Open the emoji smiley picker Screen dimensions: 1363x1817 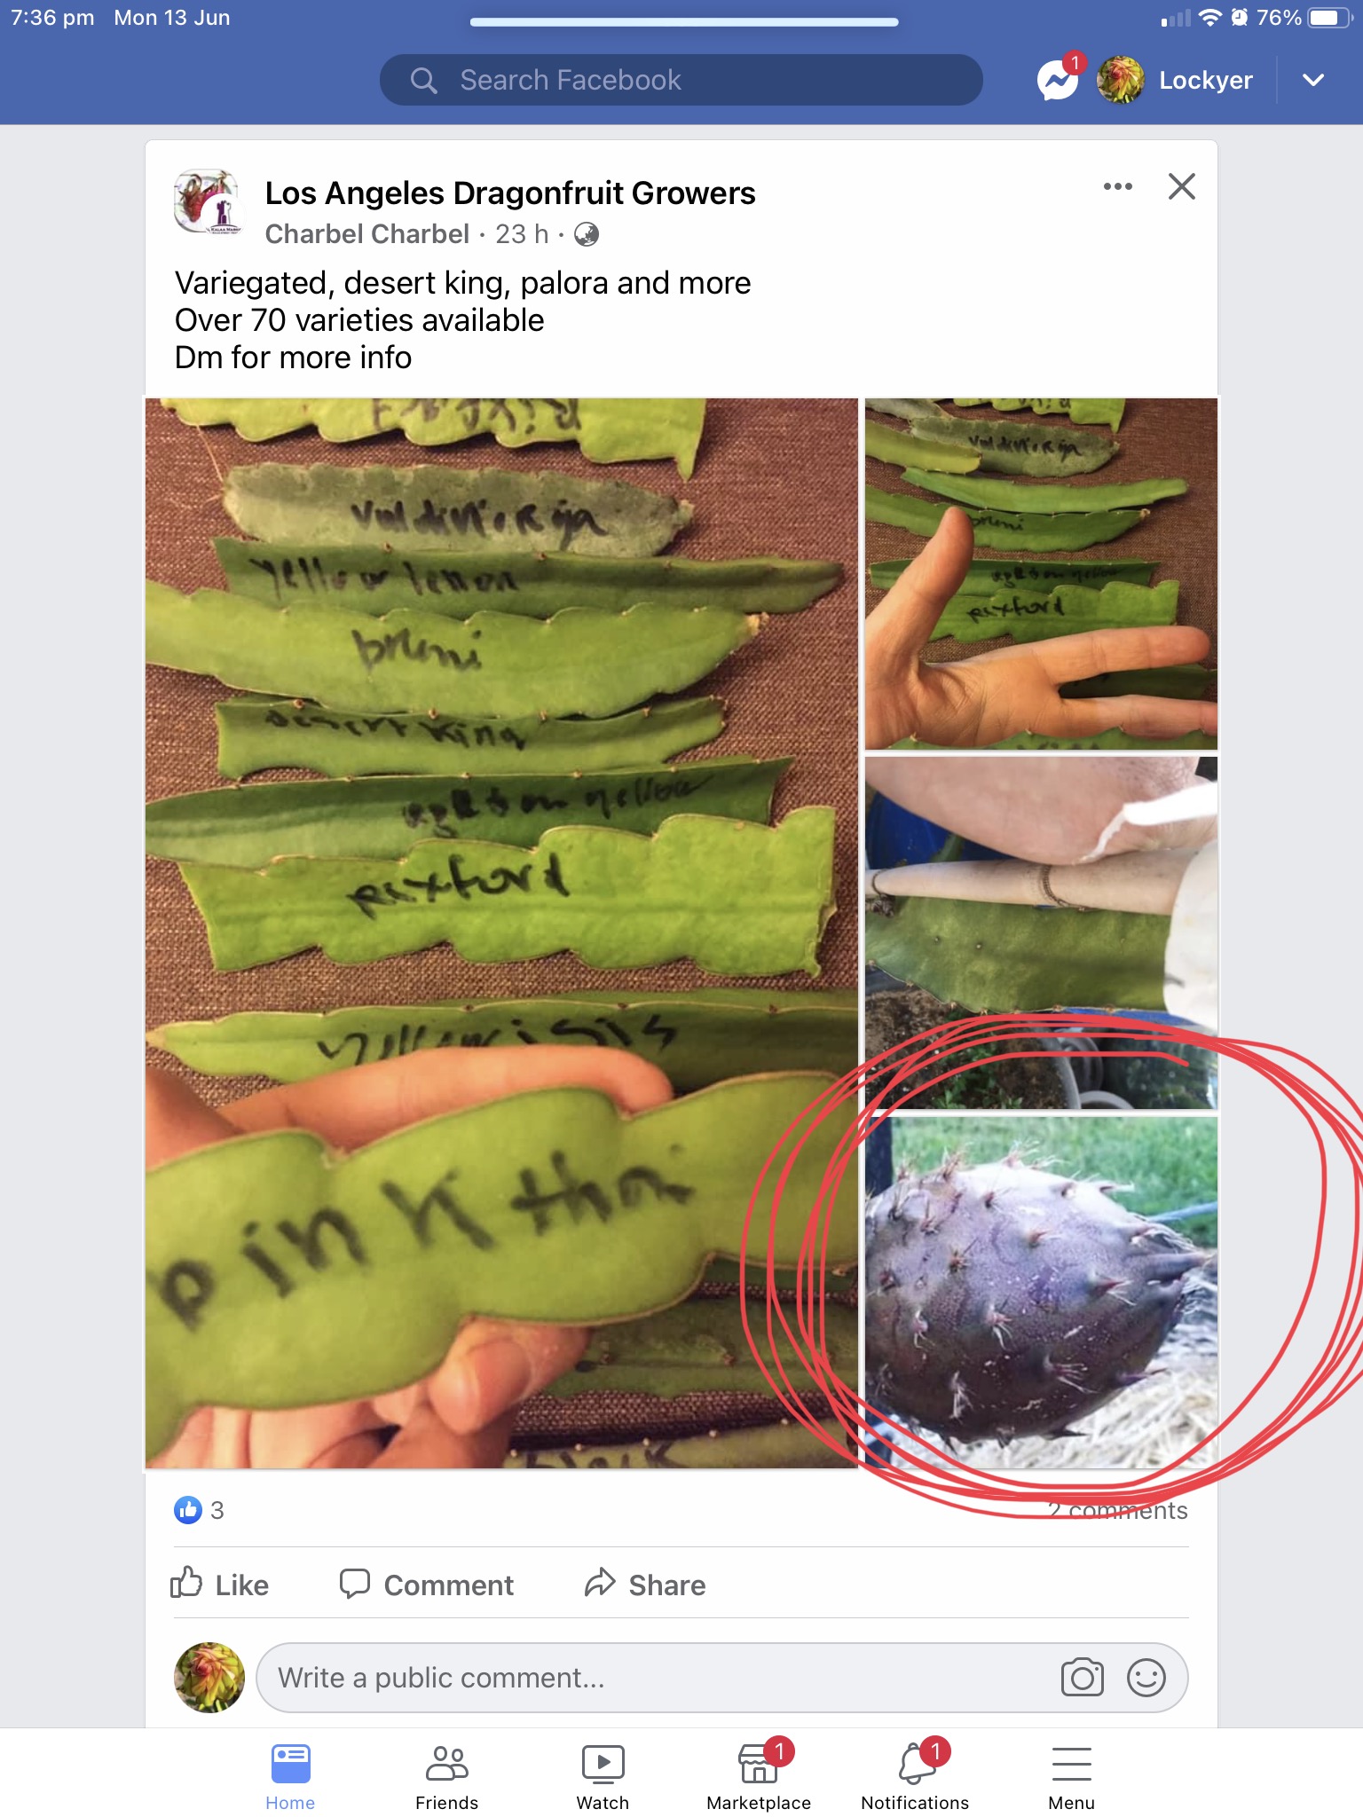[x=1146, y=1678]
